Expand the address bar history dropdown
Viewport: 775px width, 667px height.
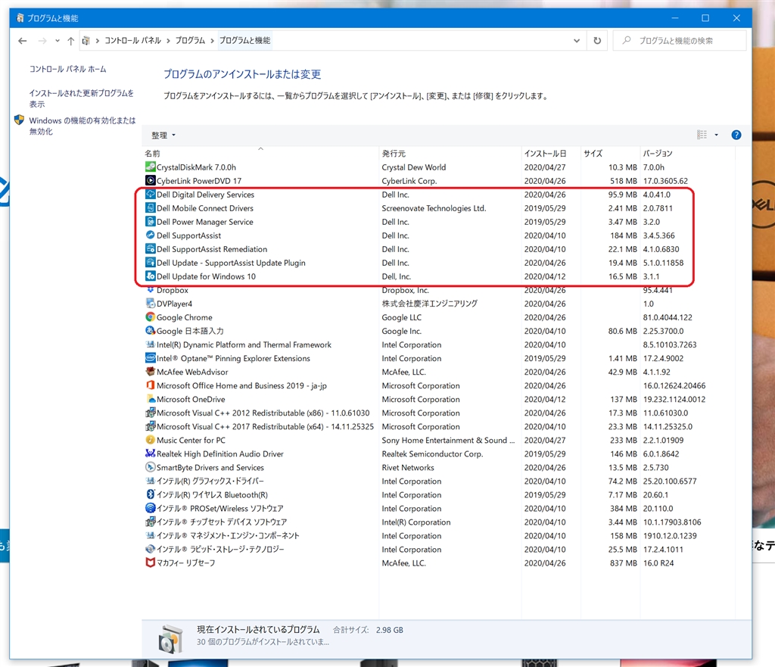click(576, 41)
